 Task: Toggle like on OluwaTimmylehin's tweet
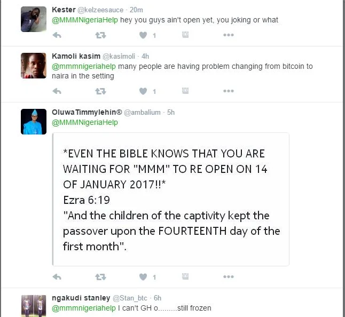143,277
